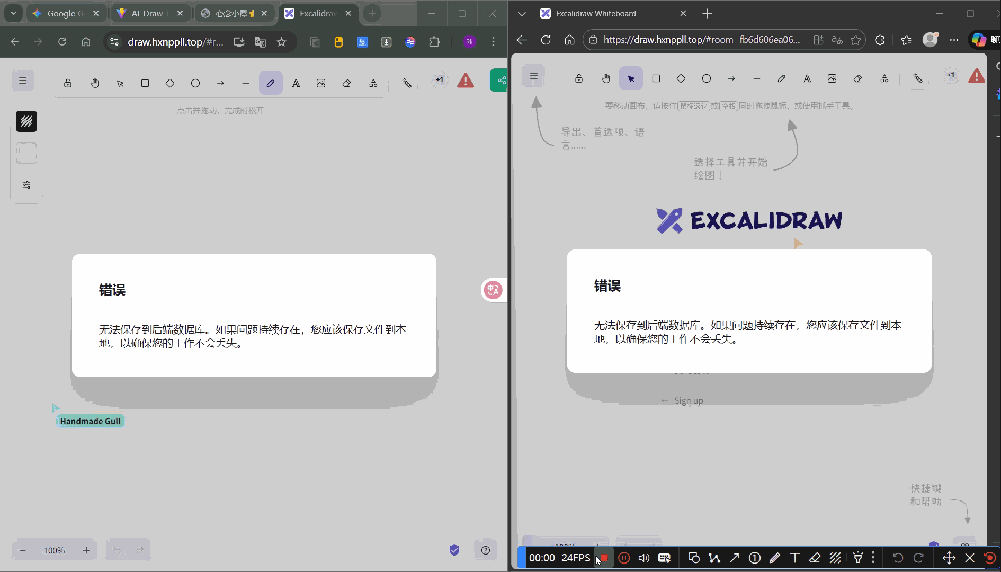Close the AI-Draw tab in left browser
Screen dimensions: 1001x572
click(180, 14)
